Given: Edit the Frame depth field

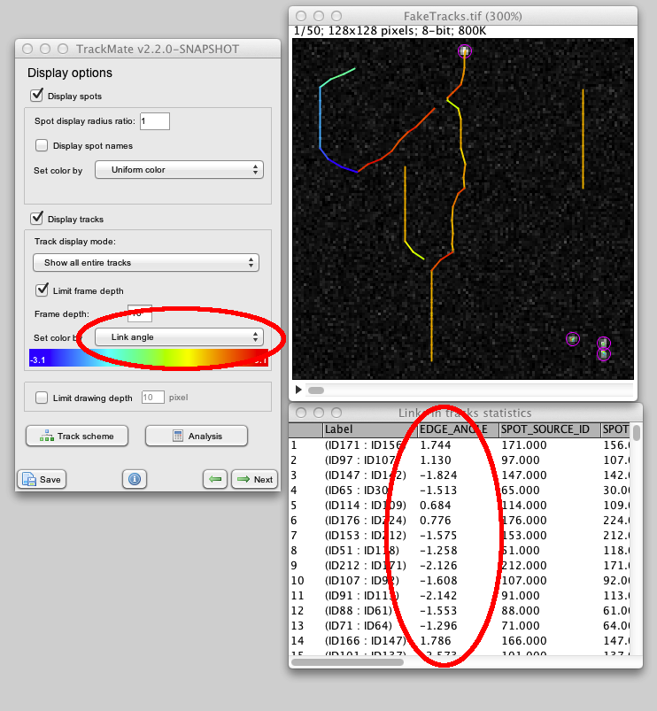Looking at the screenshot, I should (140, 313).
